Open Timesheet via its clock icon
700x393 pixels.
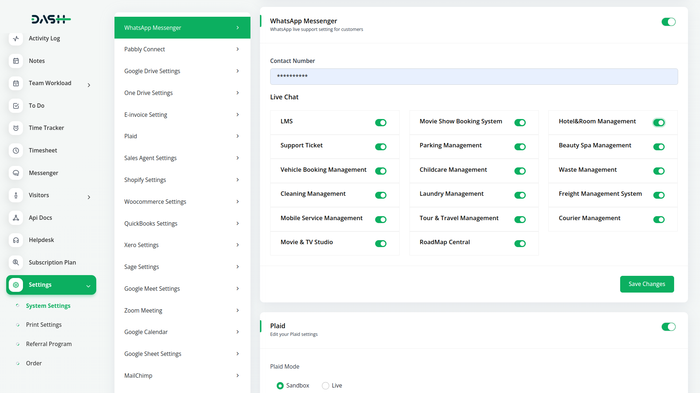[x=16, y=151]
